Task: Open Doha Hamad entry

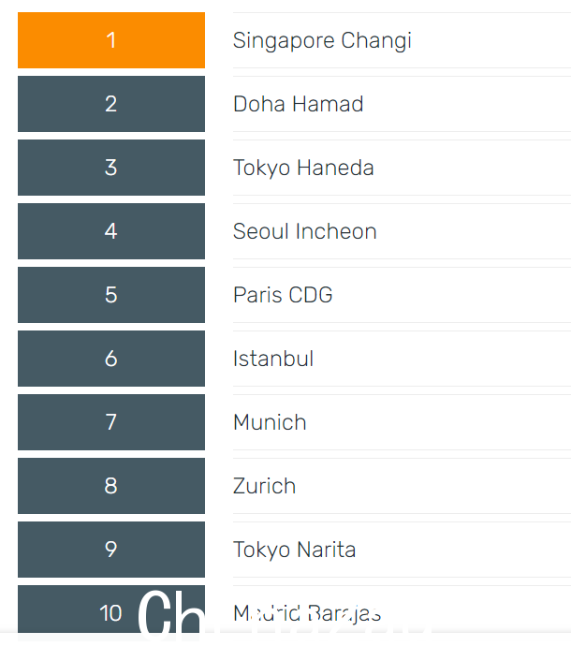Action: (298, 104)
